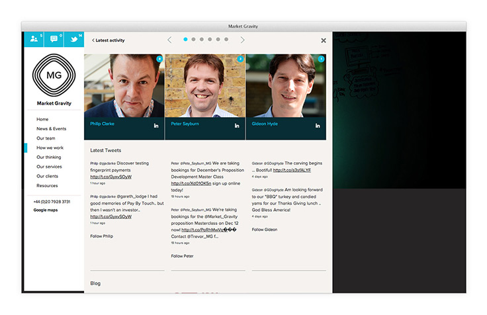Go back via Latest activity chevron
Image resolution: width=487 pixels, height=315 pixels.
click(x=108, y=40)
